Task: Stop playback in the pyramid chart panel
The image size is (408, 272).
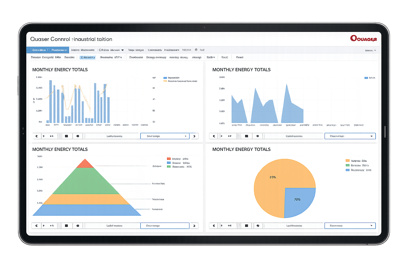Action: [66, 226]
